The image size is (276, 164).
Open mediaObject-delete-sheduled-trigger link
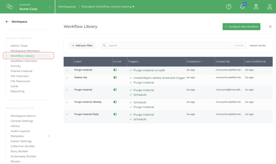159,78
